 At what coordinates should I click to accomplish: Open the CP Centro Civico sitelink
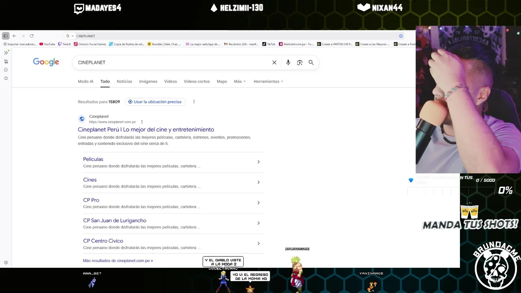pos(103,241)
